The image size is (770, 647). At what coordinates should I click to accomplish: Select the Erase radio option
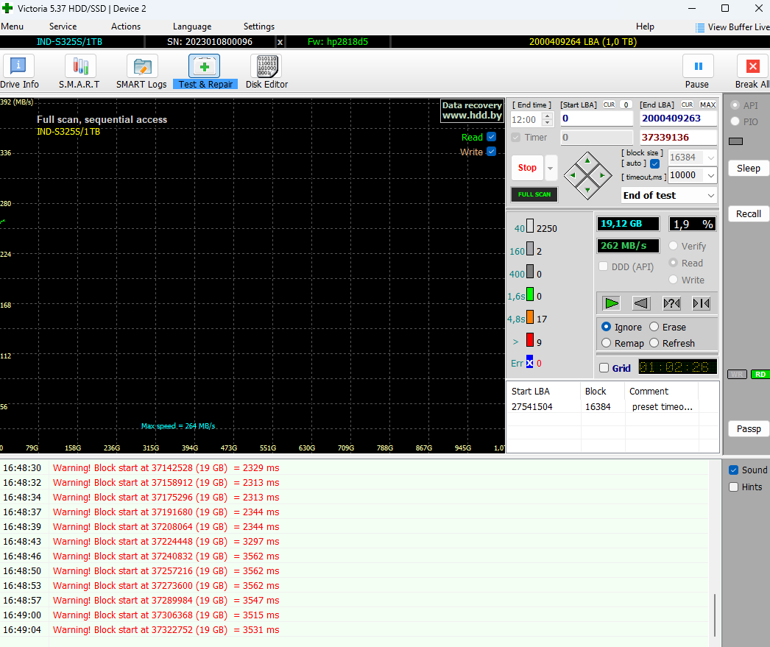[x=654, y=327]
